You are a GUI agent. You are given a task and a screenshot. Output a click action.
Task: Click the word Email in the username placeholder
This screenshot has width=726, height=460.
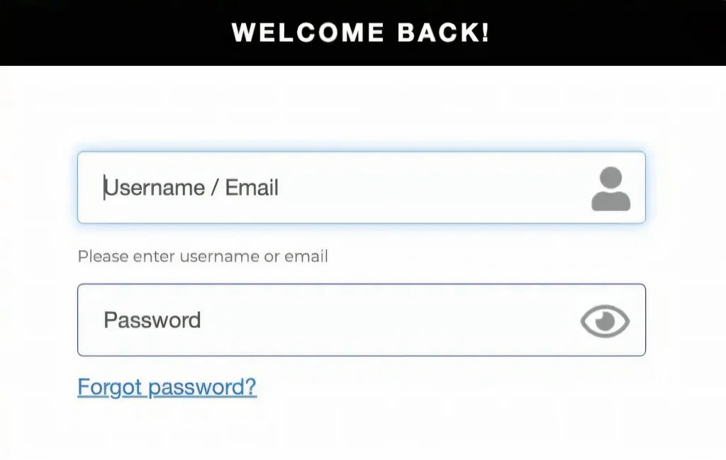coord(252,187)
